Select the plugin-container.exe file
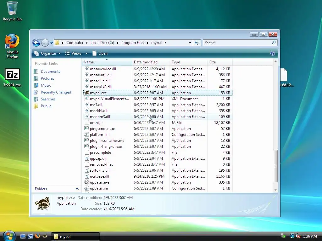Screen dimensions: 322x241 (x=107, y=141)
